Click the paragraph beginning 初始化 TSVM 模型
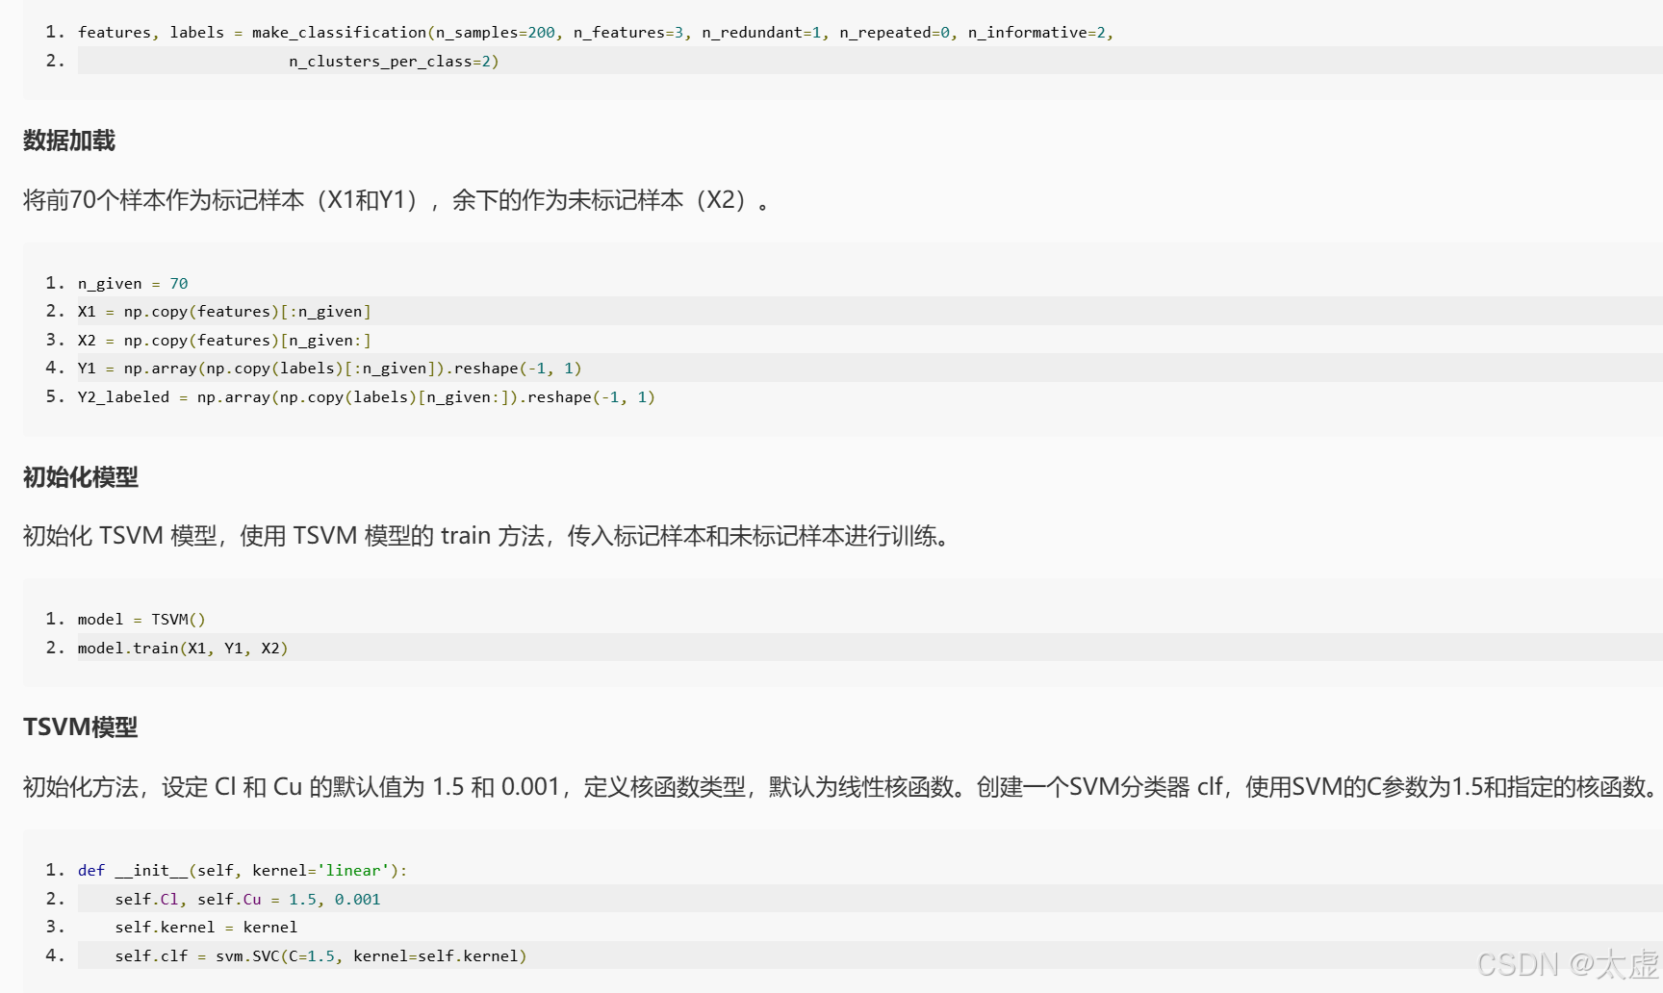The height and width of the screenshot is (993, 1663). (x=488, y=535)
